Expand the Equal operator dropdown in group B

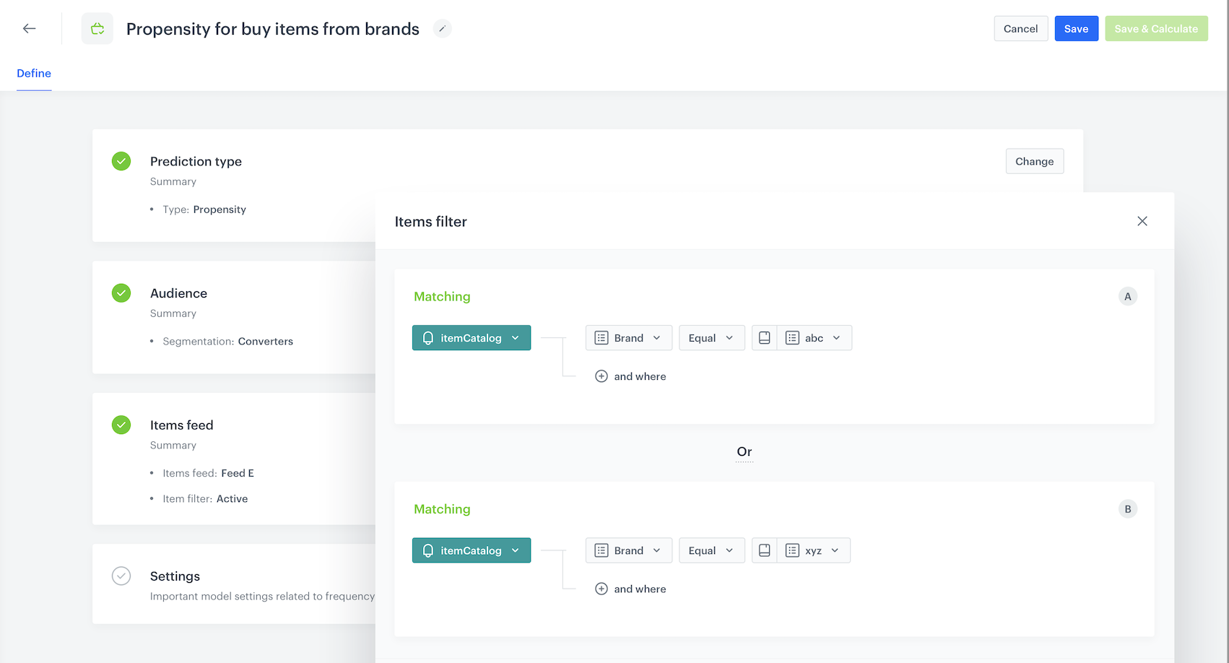click(x=711, y=550)
